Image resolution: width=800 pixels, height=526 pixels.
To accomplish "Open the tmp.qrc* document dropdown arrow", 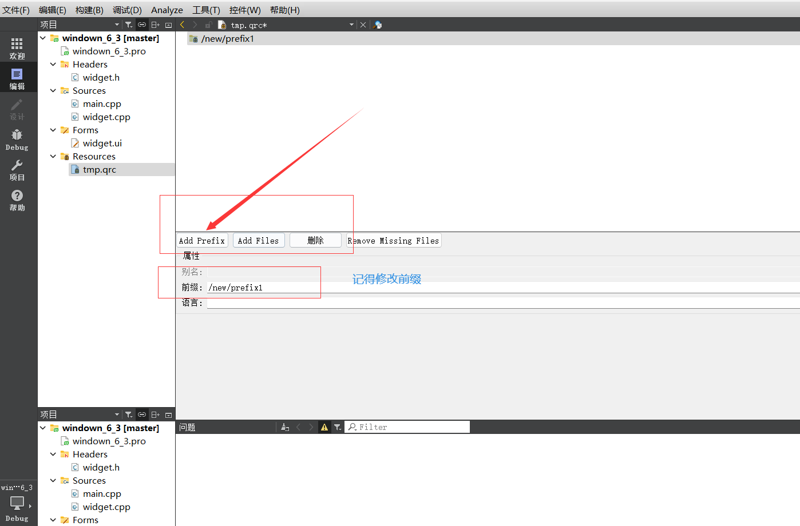I will 351,24.
